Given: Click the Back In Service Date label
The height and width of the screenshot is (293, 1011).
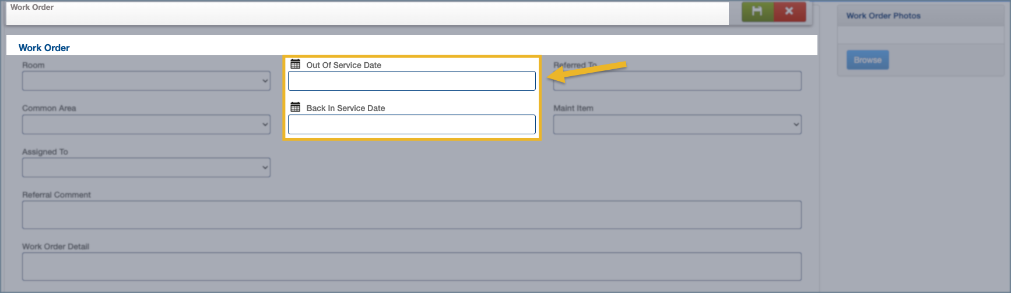Looking at the screenshot, I should tap(345, 108).
